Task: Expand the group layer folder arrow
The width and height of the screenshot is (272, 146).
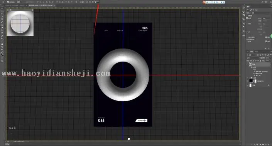Action: (250, 78)
